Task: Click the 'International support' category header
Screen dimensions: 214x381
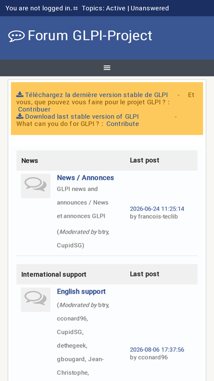Action: tap(54, 274)
